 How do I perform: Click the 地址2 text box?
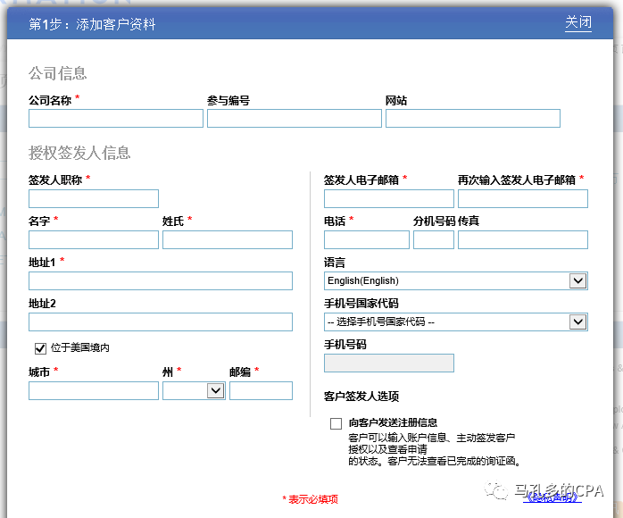pos(161,322)
